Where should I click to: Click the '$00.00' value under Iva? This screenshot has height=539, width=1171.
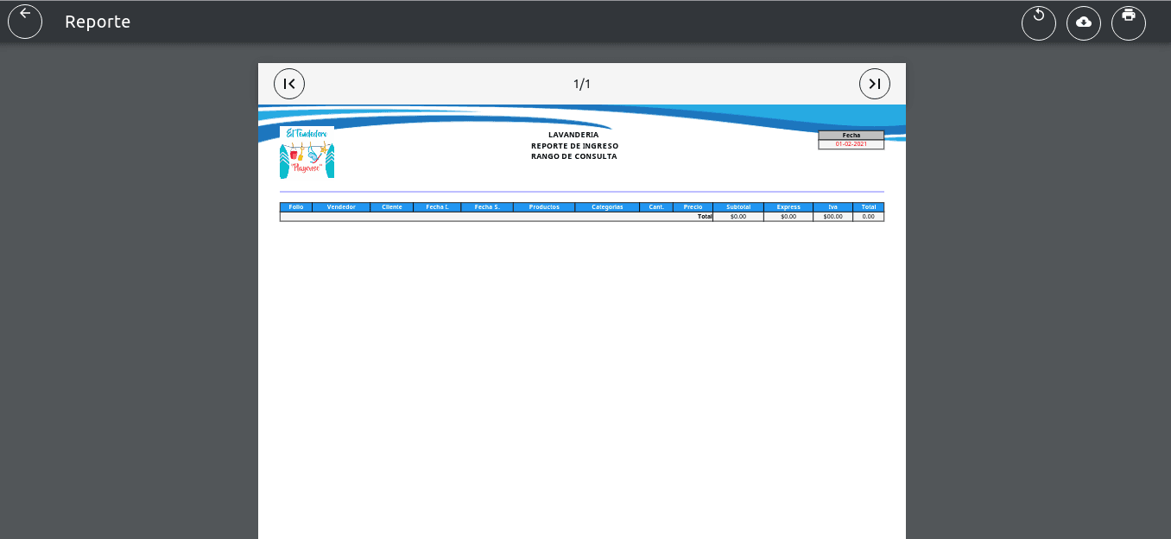pos(833,217)
